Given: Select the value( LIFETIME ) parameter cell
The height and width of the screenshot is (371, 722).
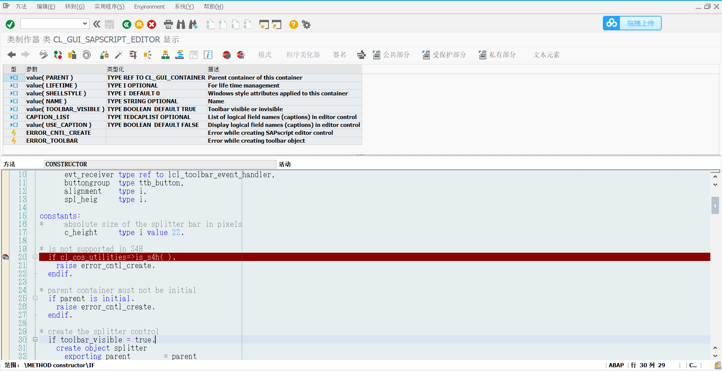Looking at the screenshot, I should (x=65, y=86).
